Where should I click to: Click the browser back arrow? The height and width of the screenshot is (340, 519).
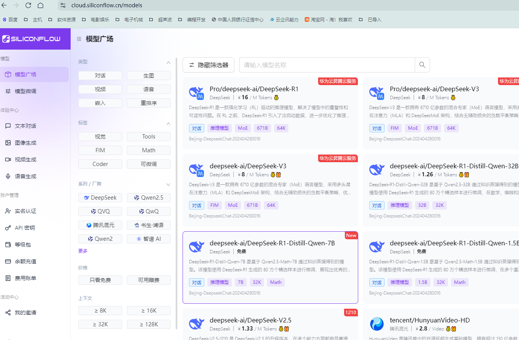(4, 5)
